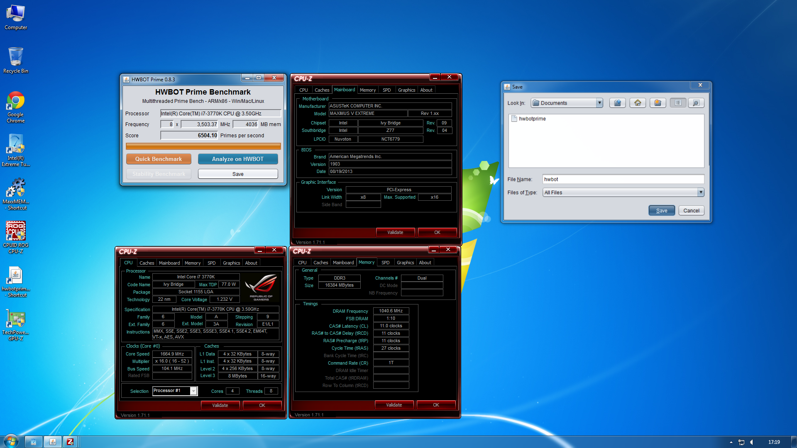
Task: Open CPU tab in the Mainboard CPU-Z window
Action: (303, 90)
